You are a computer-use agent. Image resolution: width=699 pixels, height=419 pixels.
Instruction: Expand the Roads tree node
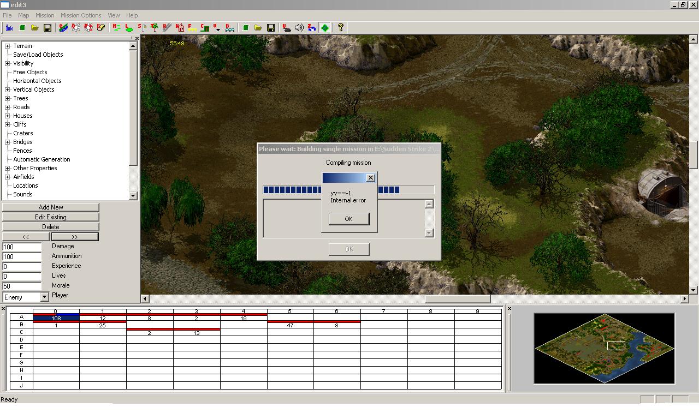click(x=8, y=107)
